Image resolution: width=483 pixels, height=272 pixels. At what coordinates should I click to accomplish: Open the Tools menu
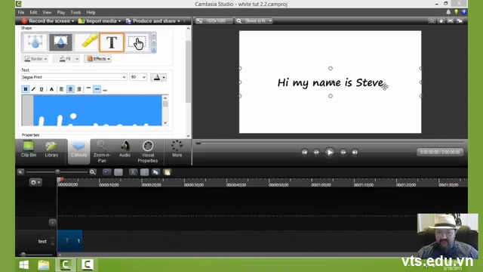point(75,12)
